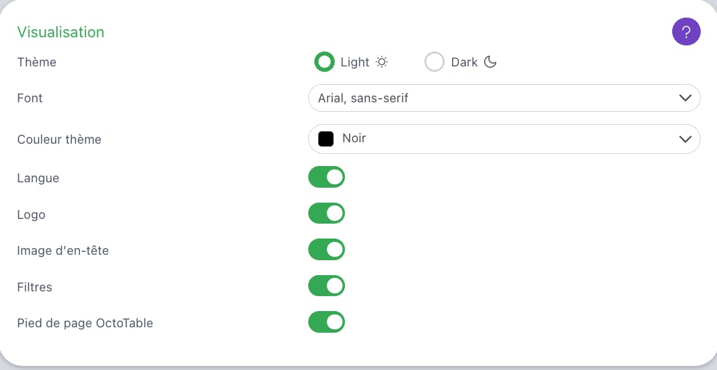Click the Dark theme label text
Screen dimensions: 717x370
(x=464, y=62)
